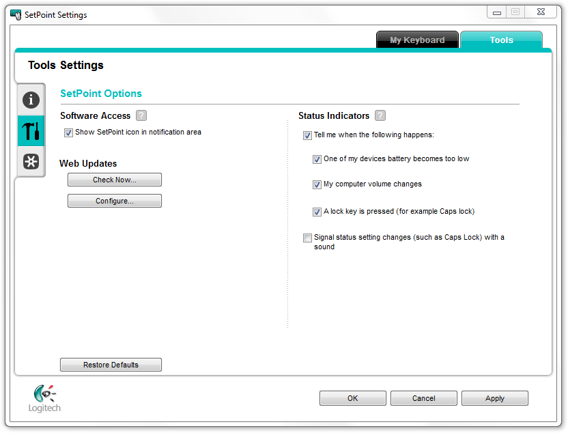Open the information sidebar icon

31,100
